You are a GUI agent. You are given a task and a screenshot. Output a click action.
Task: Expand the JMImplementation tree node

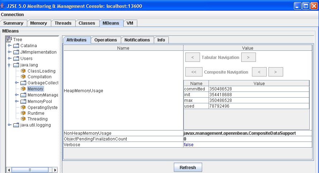pos(9,52)
